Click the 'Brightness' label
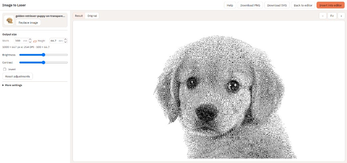The width and height of the screenshot is (347, 163). coord(9,55)
